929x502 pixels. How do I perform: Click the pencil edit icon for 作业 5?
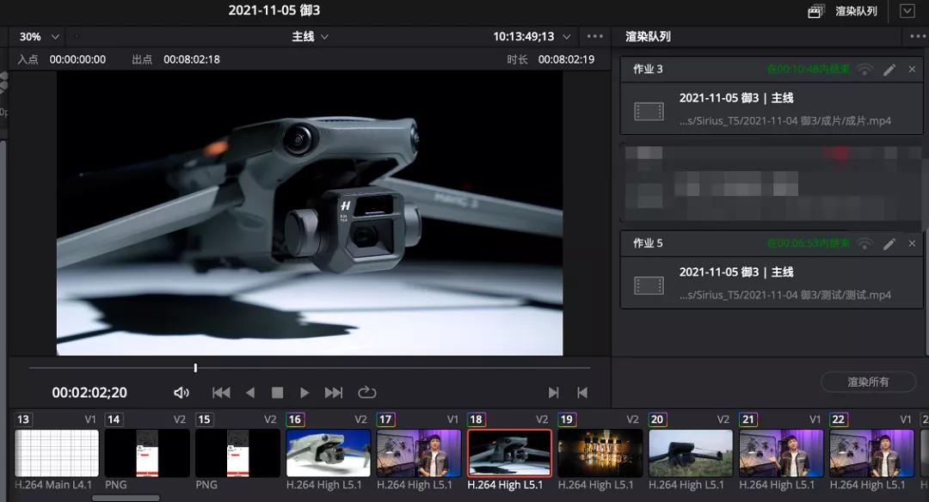(889, 243)
